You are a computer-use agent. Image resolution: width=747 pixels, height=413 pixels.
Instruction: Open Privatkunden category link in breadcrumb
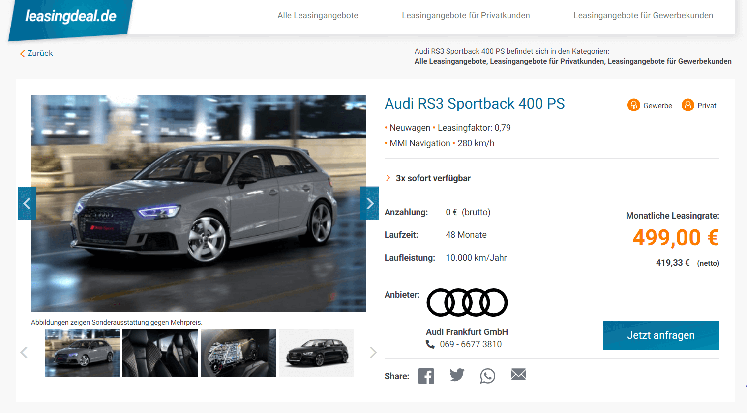(547, 61)
